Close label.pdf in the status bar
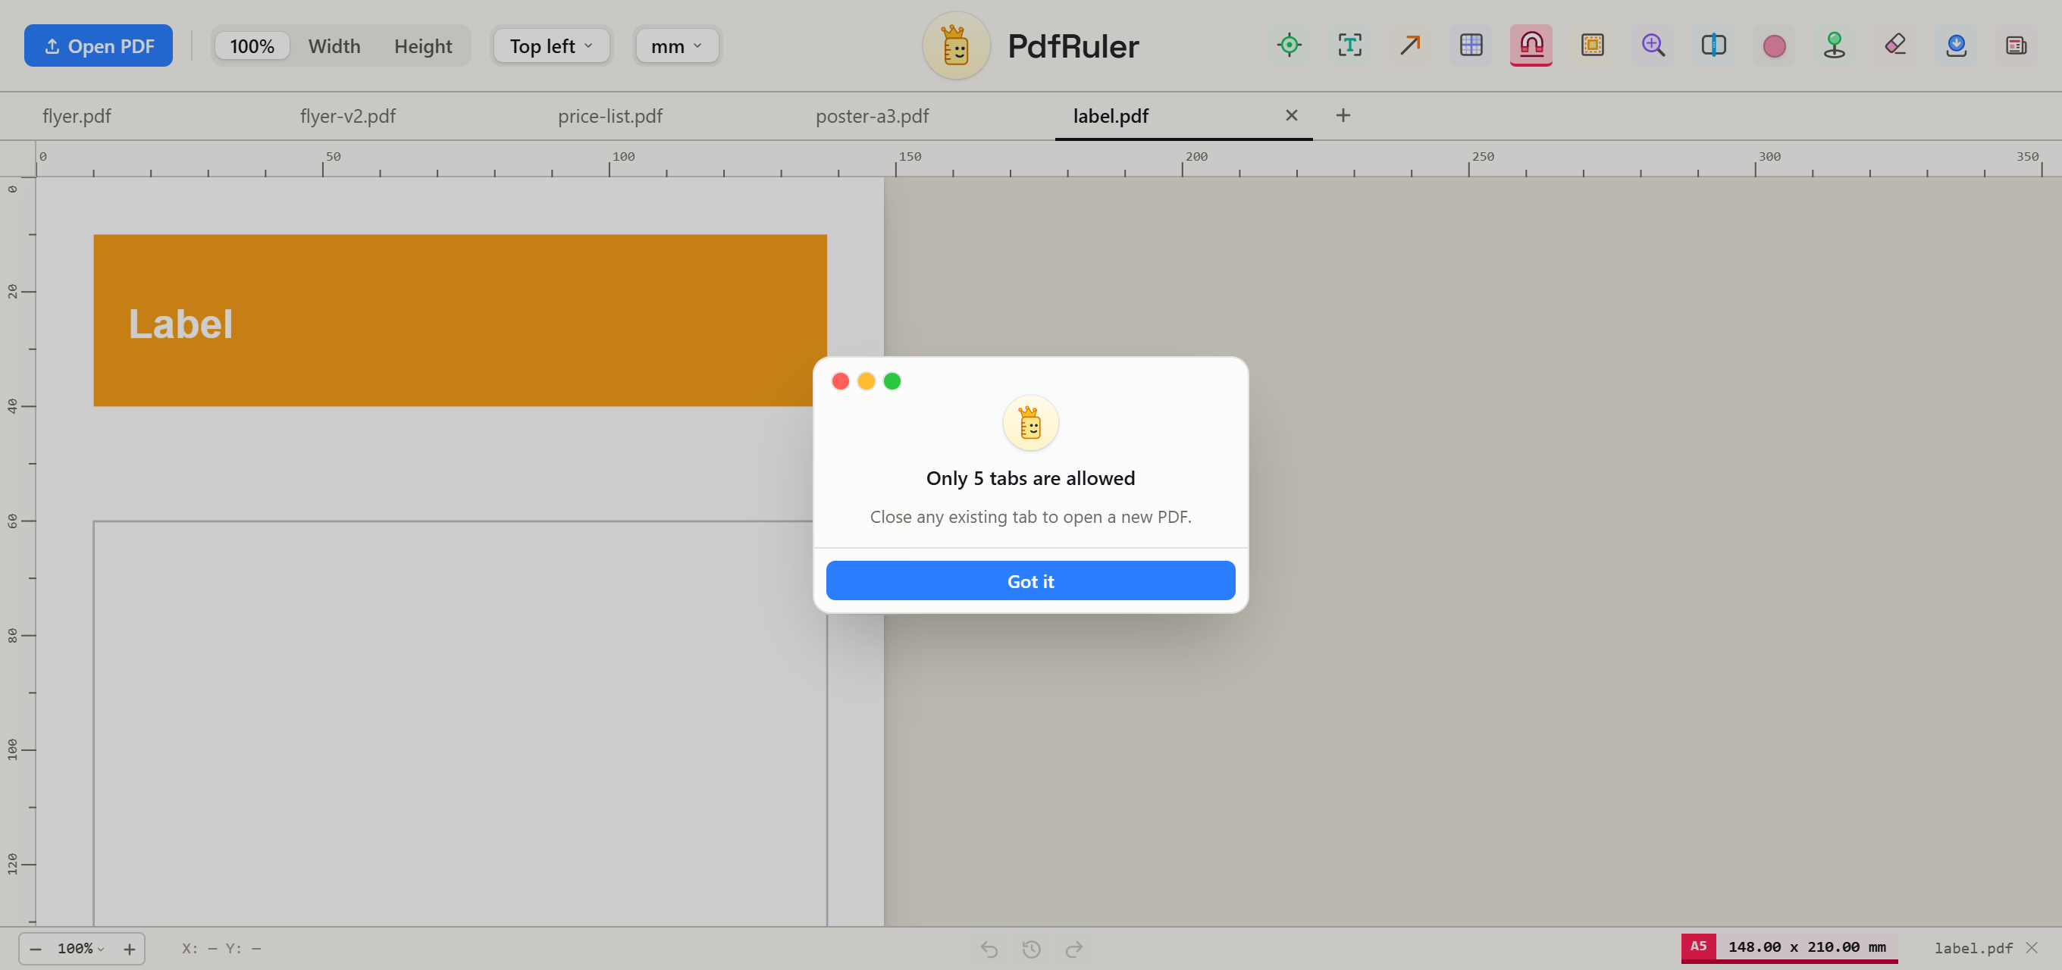Image resolution: width=2062 pixels, height=970 pixels. tap(2032, 947)
